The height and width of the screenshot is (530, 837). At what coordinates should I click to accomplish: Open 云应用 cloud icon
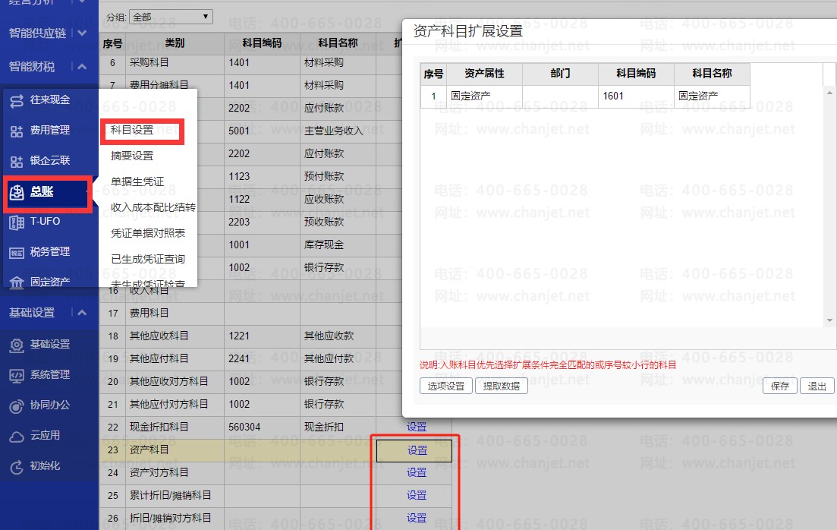(x=17, y=435)
